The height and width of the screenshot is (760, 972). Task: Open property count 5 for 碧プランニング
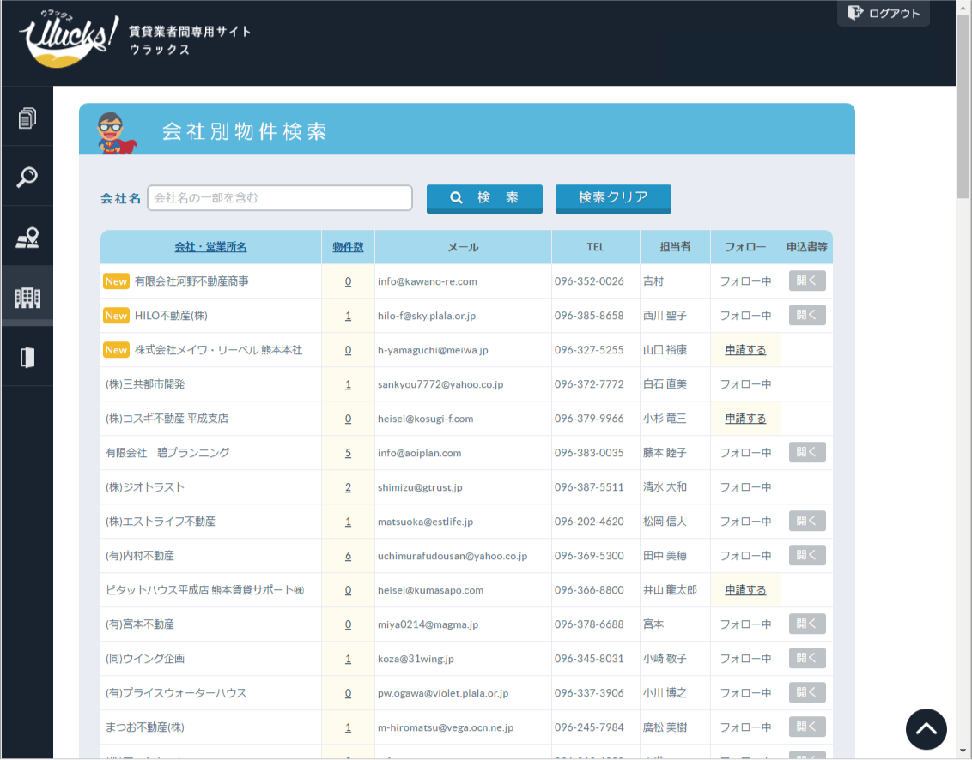pos(348,453)
